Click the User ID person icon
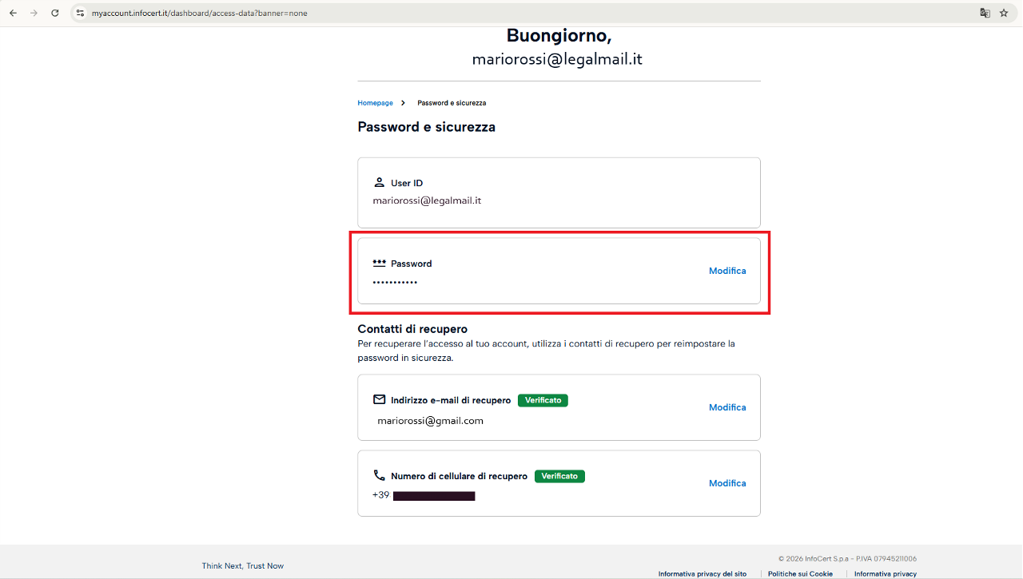Screen dimensions: 1023x579 tap(379, 183)
